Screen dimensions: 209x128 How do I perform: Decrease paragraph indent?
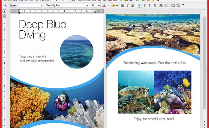(x=173, y=5)
